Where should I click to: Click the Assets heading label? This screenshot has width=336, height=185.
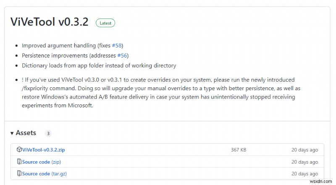pyautogui.click(x=26, y=133)
